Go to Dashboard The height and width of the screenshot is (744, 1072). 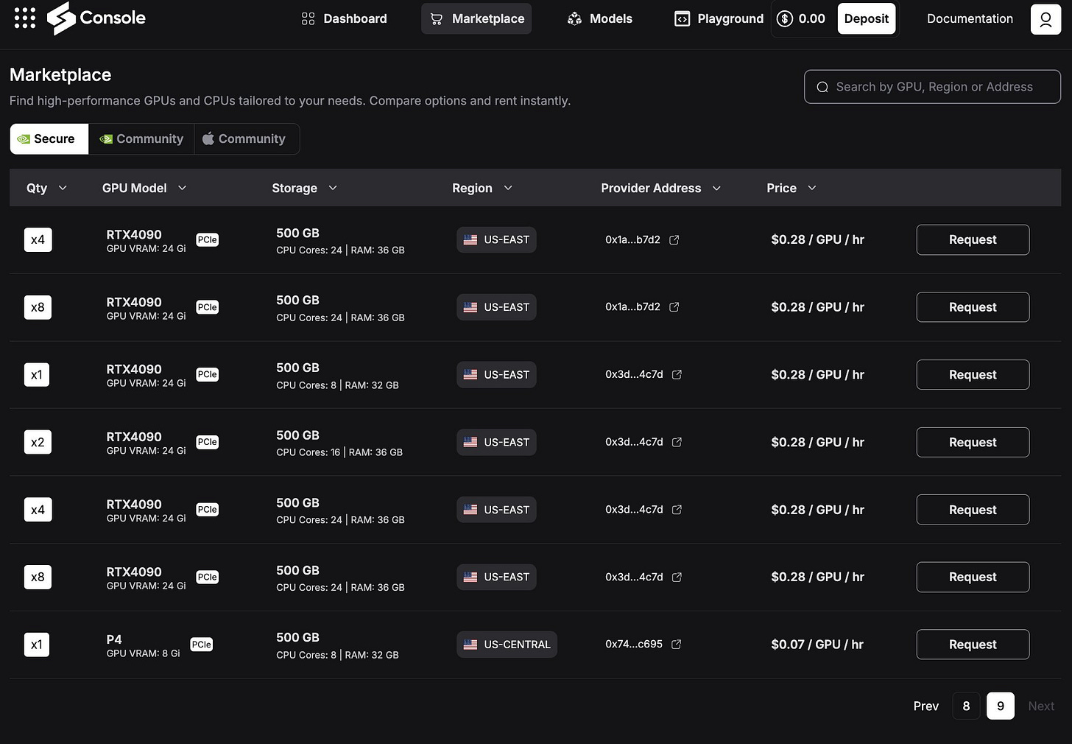coord(345,19)
